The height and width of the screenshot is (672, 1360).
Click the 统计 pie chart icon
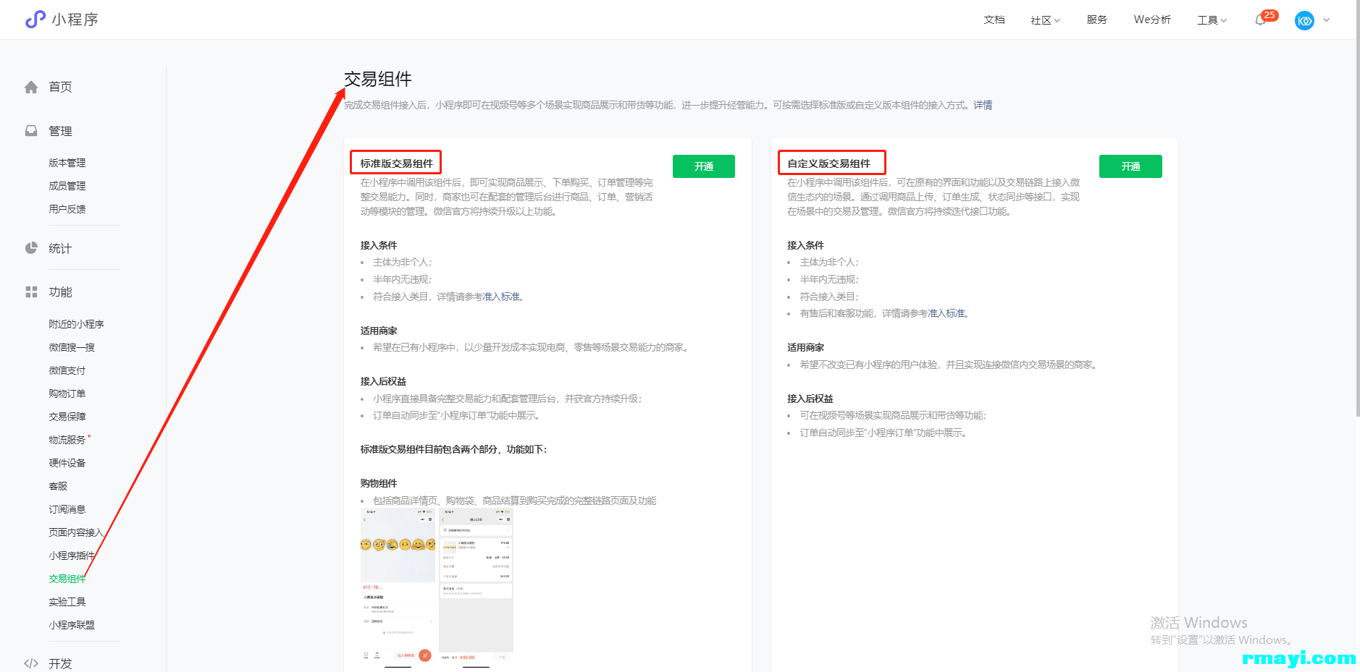pos(31,248)
